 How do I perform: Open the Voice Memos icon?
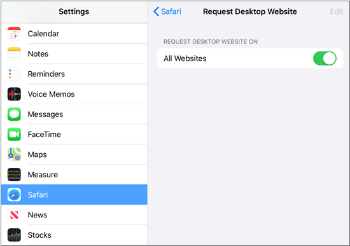(x=14, y=94)
